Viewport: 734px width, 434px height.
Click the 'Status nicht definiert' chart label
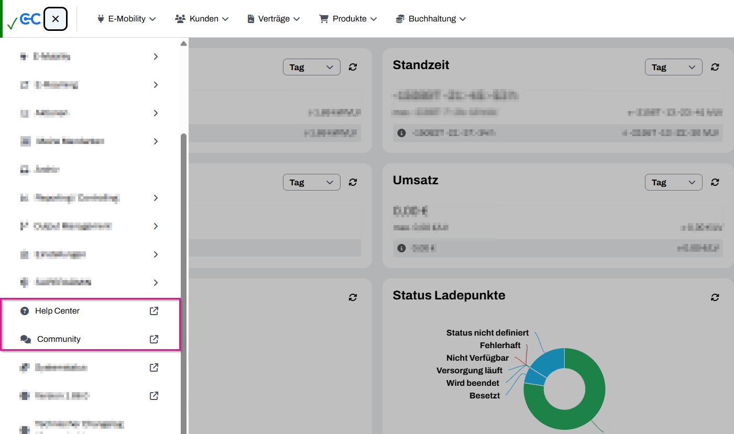coord(487,333)
